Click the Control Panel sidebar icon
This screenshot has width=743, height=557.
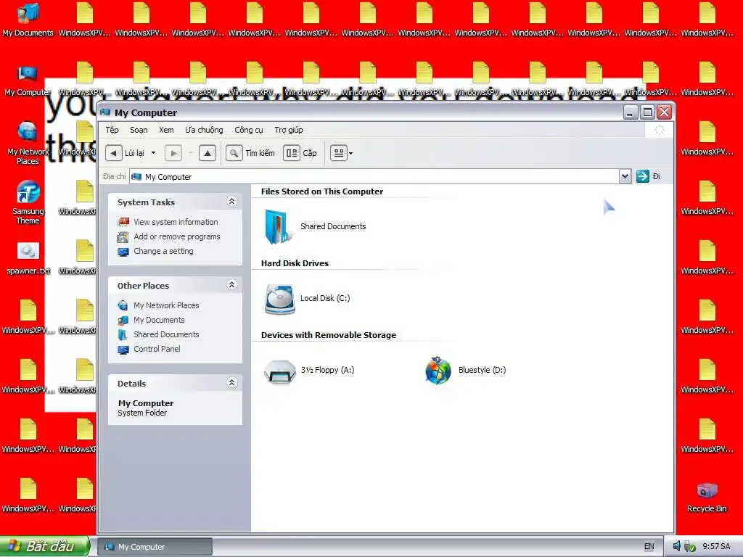pyautogui.click(x=123, y=350)
